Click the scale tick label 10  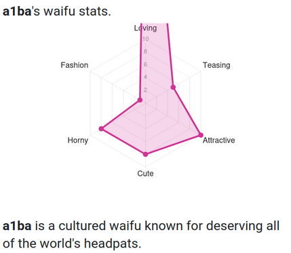point(145,39)
